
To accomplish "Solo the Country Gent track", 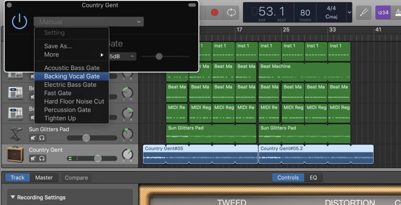I will click(x=42, y=158).
